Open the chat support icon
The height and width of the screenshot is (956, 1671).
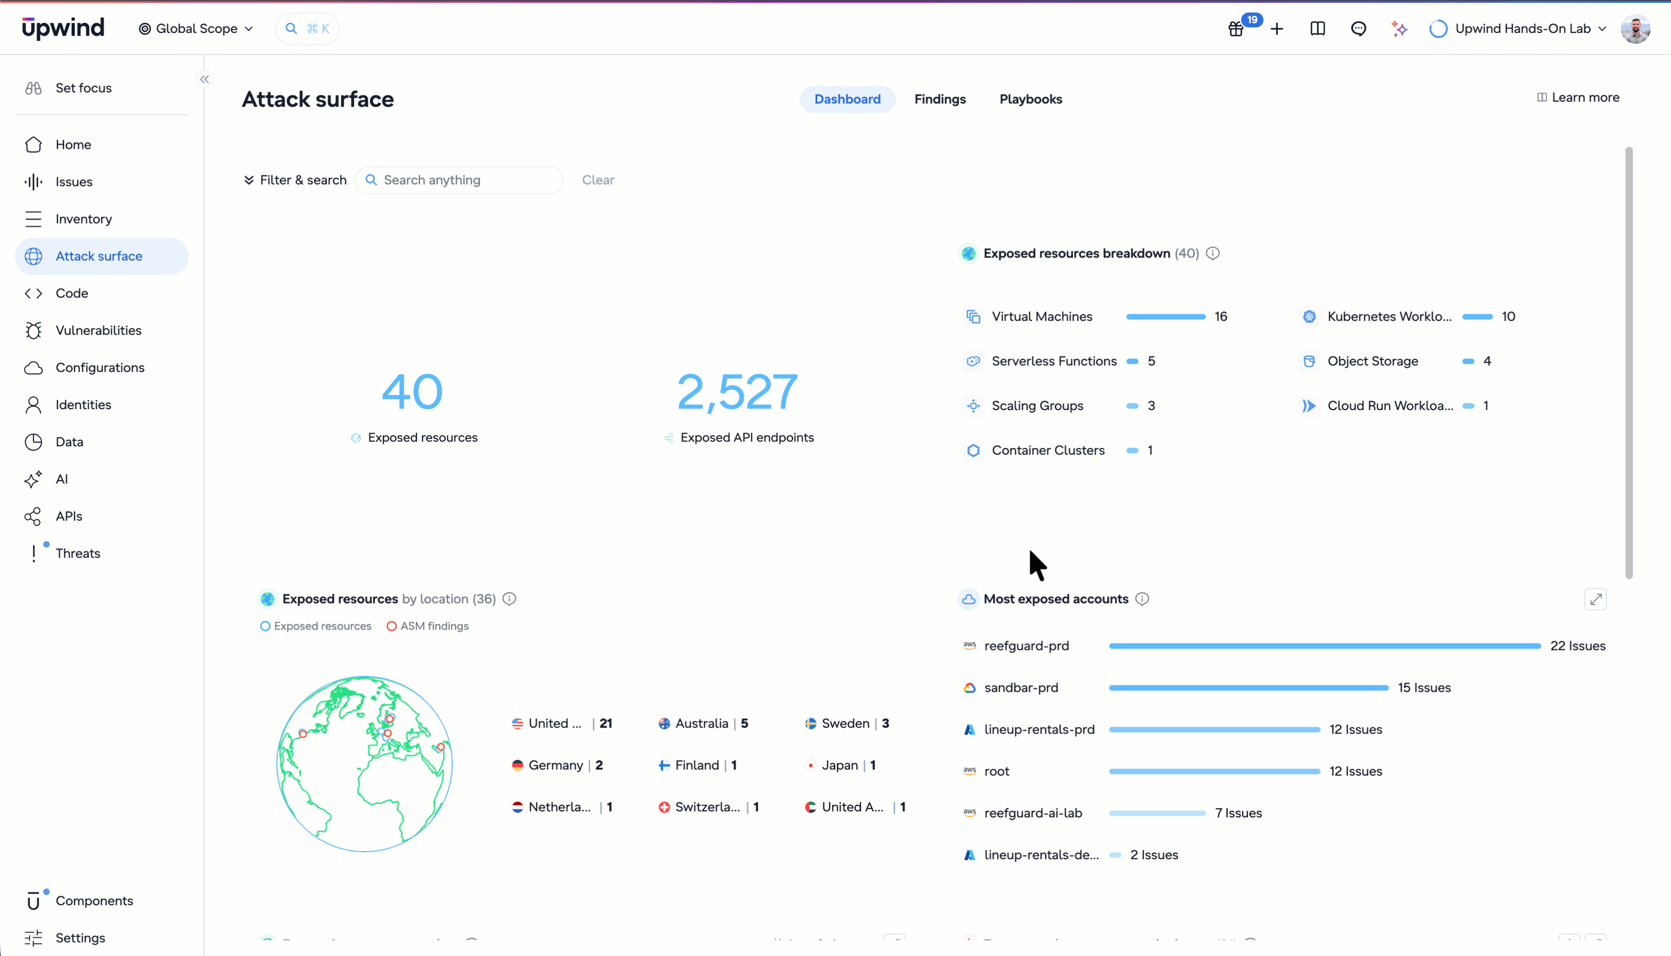pos(1358,29)
